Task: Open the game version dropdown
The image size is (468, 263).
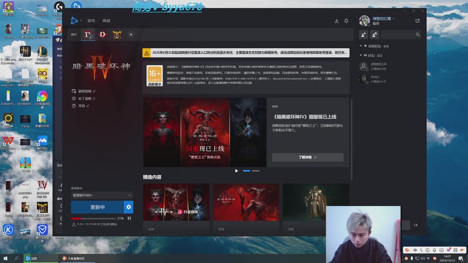Action: (102, 195)
